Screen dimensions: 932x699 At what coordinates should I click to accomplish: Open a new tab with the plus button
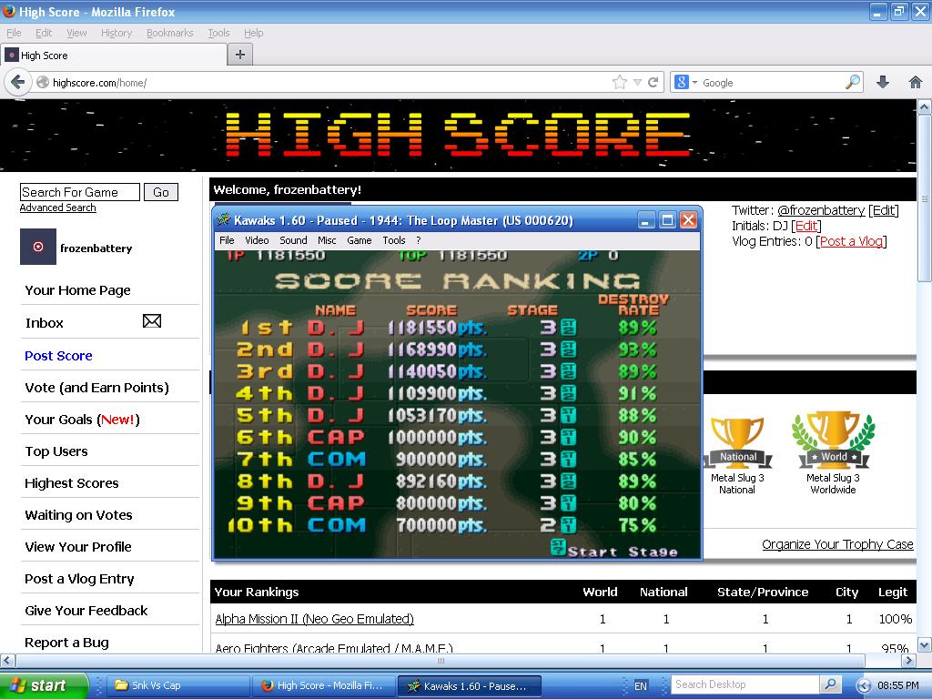pyautogui.click(x=240, y=55)
